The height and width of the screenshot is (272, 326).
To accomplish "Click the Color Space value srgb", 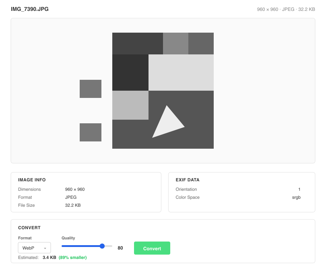I will point(296,197).
